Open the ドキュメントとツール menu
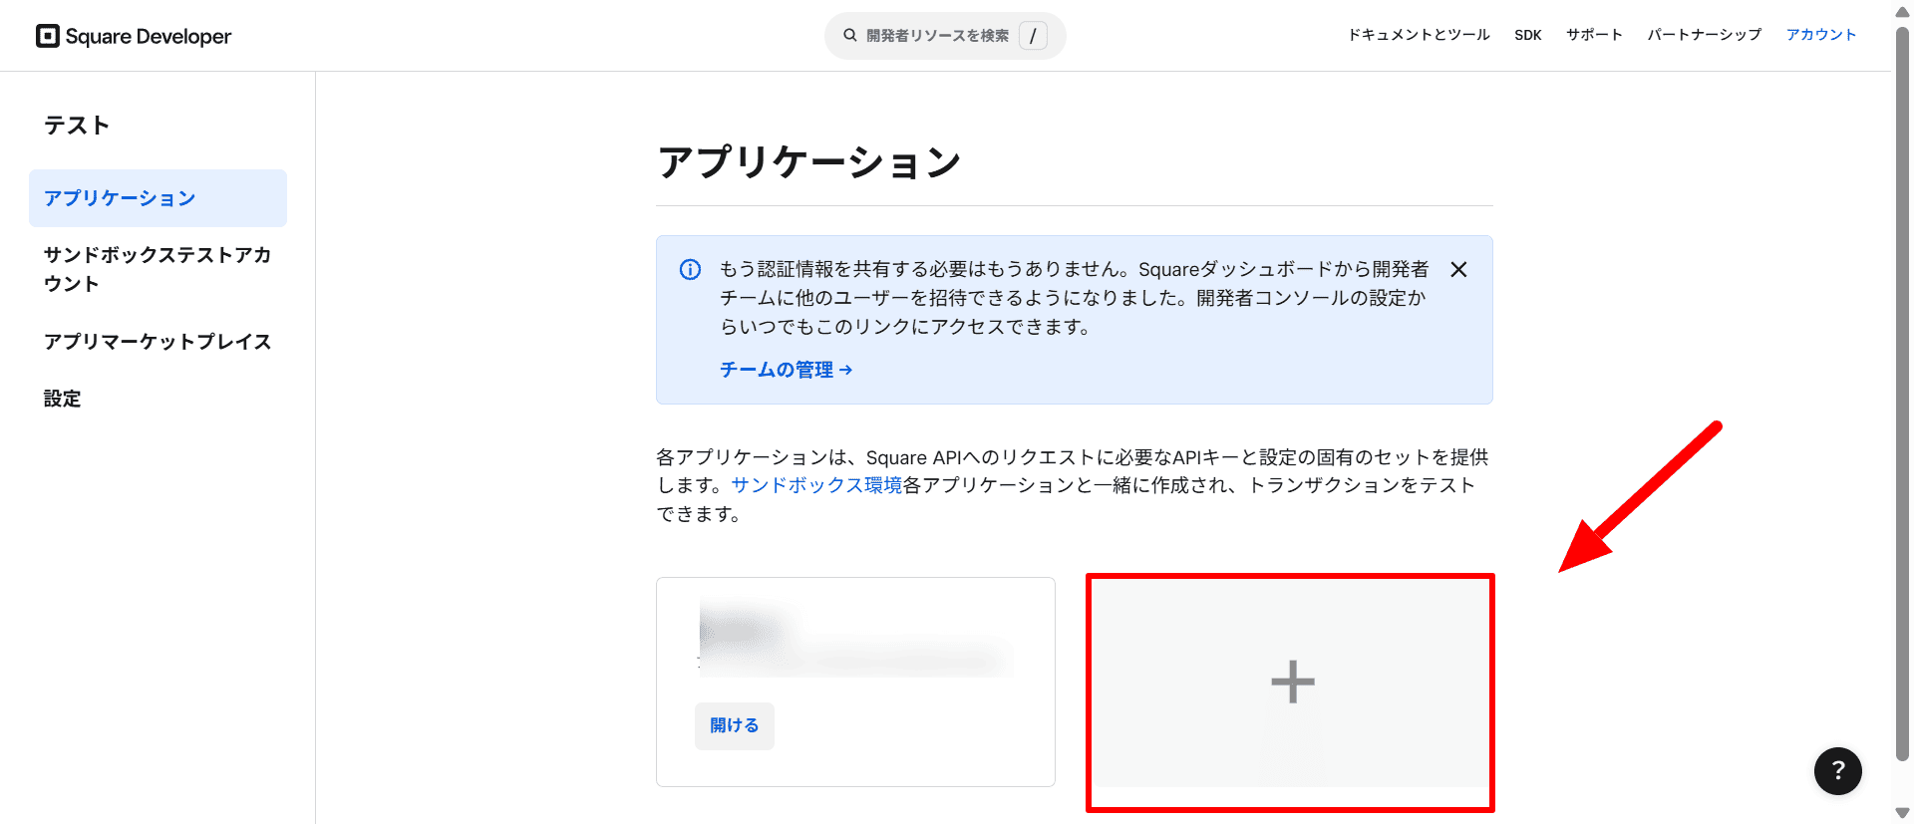Viewport: 1914px width, 824px height. pyautogui.click(x=1419, y=35)
